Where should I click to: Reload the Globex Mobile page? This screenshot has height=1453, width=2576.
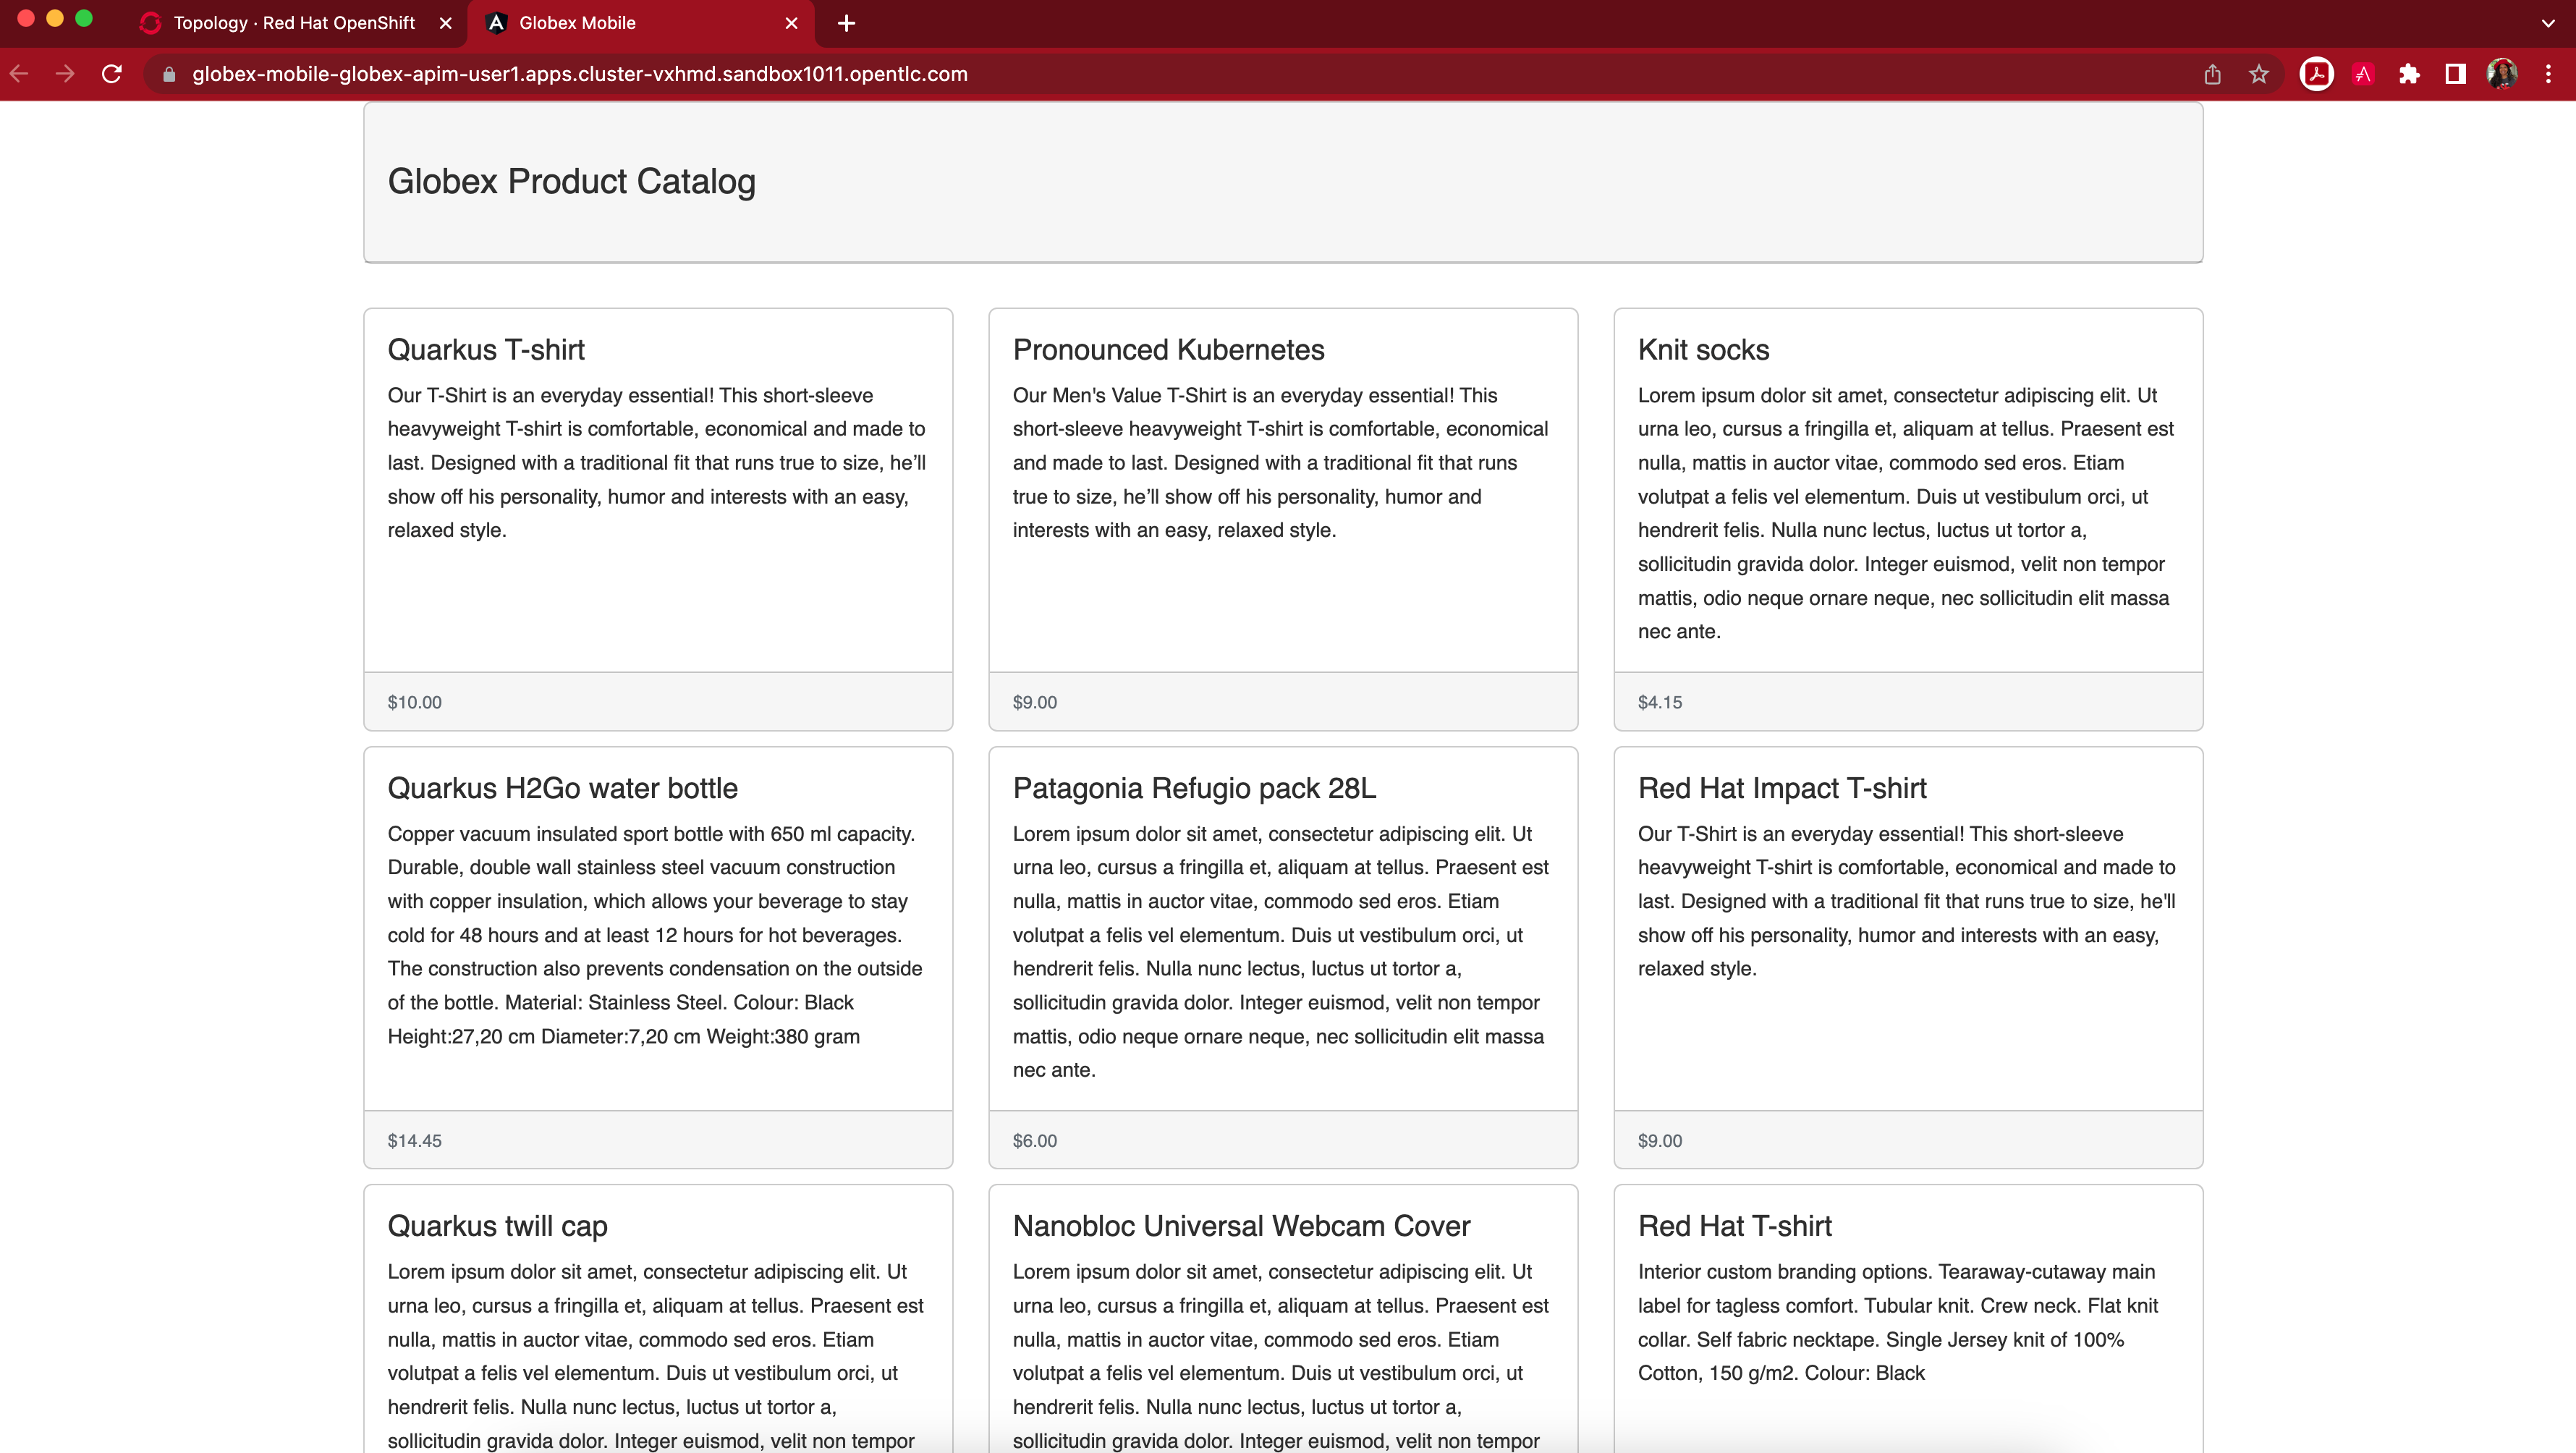(112, 74)
